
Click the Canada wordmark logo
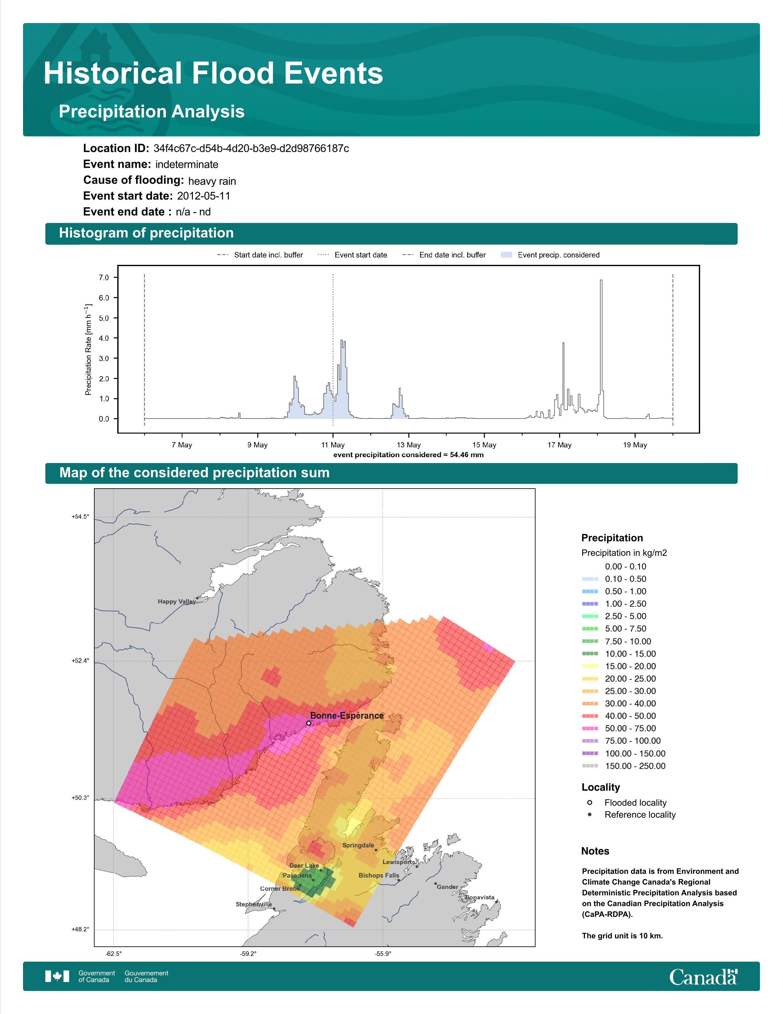tap(703, 977)
